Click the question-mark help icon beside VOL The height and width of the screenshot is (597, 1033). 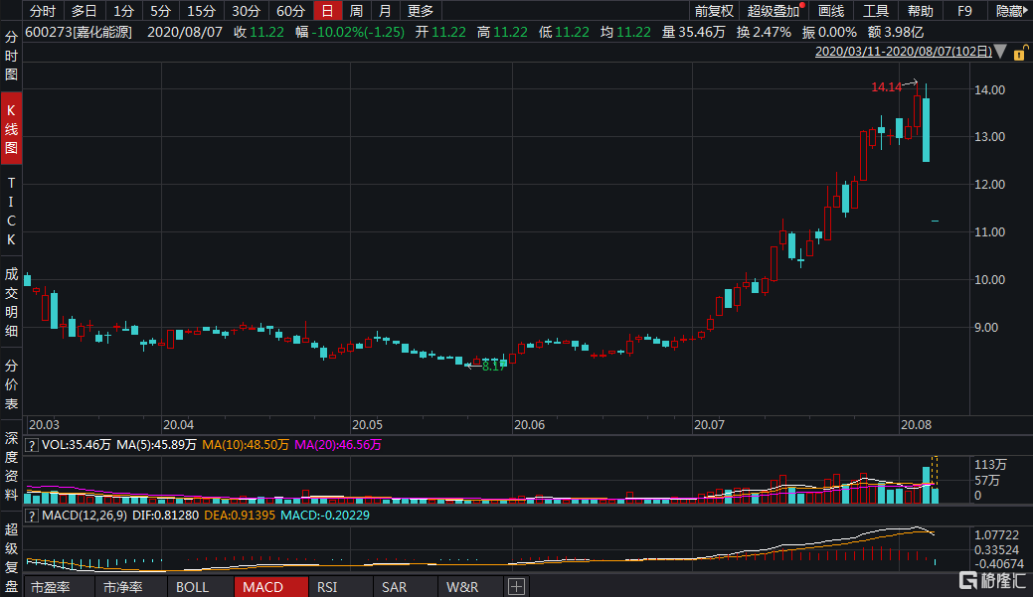click(x=32, y=446)
